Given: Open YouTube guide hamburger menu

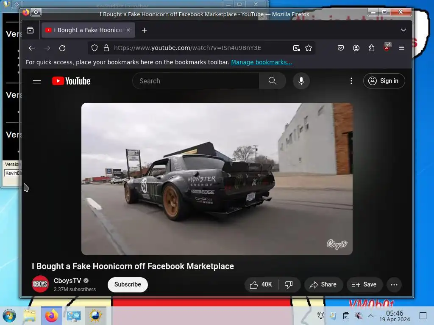Looking at the screenshot, I should click(37, 81).
